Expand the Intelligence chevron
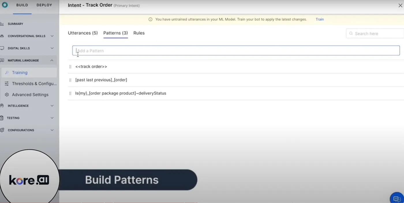Viewport: 404px width, 203px height. point(52,106)
